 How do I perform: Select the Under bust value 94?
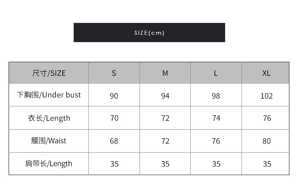click(165, 96)
